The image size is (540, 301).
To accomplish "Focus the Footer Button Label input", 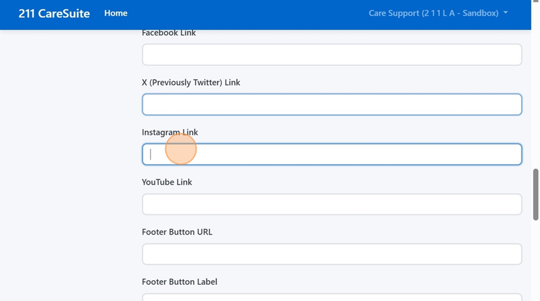I will [331, 297].
